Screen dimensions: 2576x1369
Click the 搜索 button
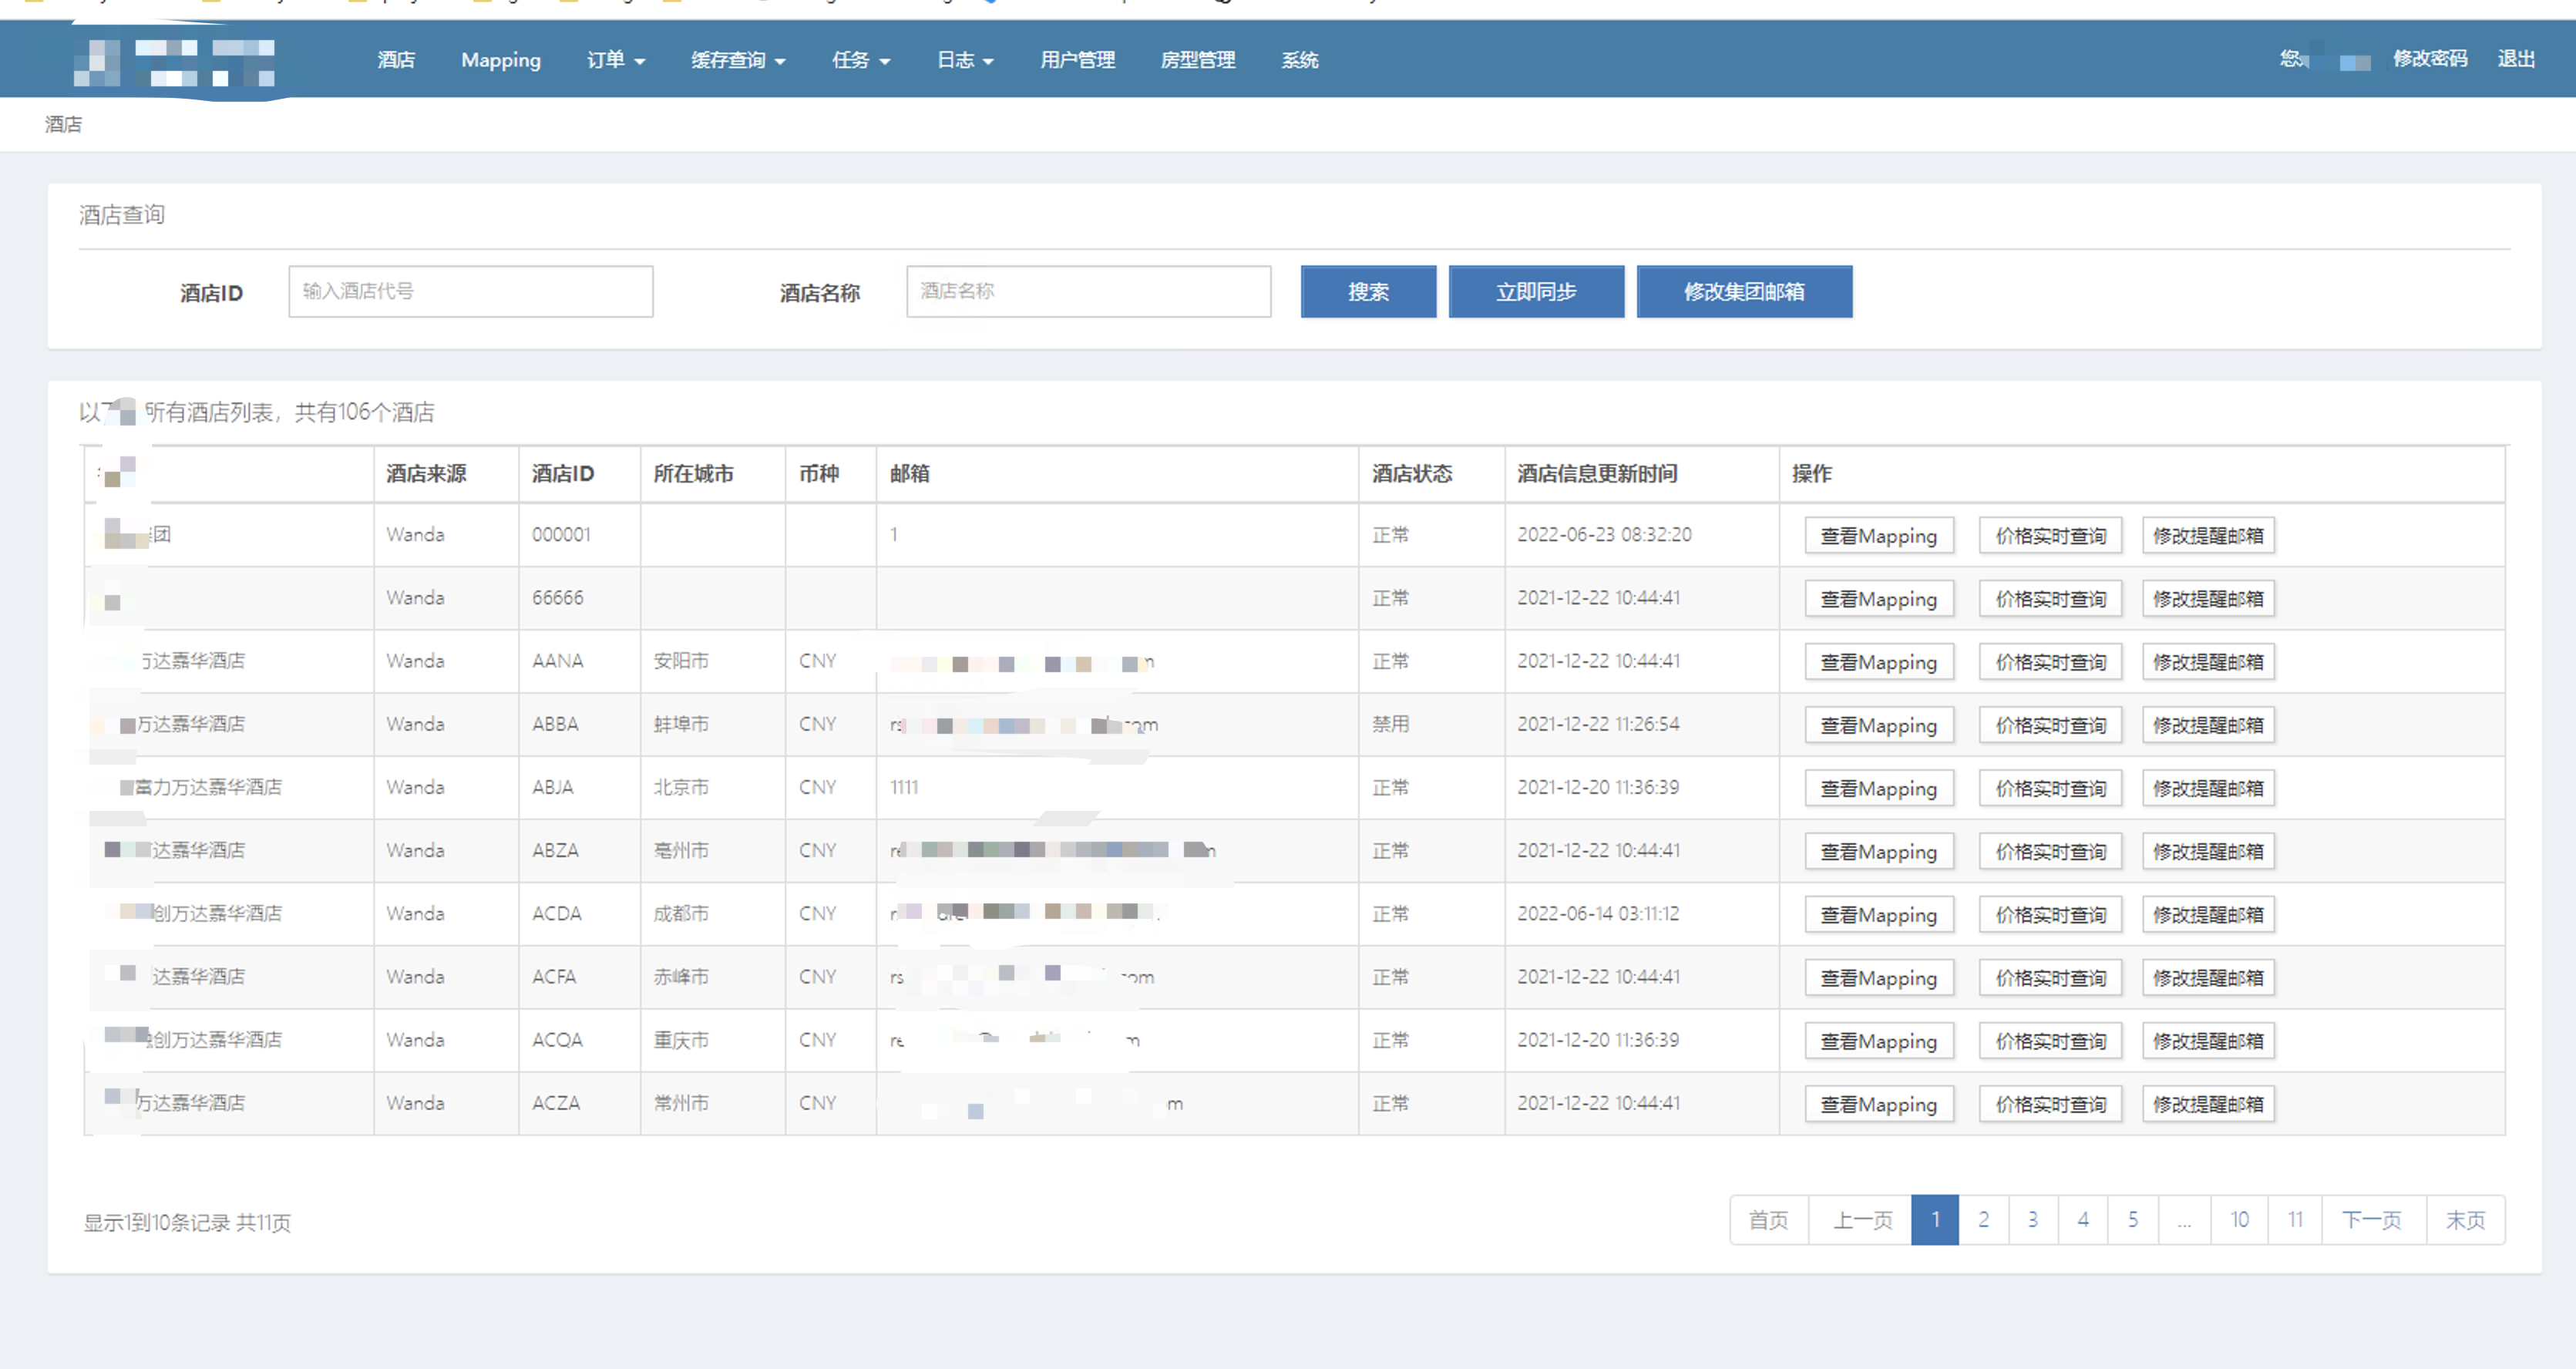point(1368,291)
